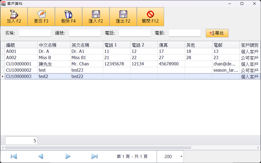The image size is (261, 163).
Task: Click the horizontal scrollbar right arrow
Action: (x=258, y=147)
